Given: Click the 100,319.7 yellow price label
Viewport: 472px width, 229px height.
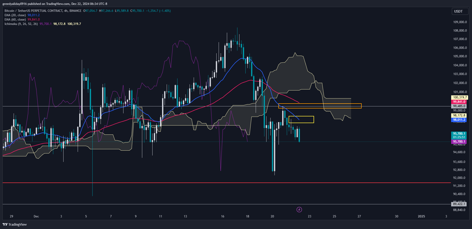Looking at the screenshot, I should point(460,97).
